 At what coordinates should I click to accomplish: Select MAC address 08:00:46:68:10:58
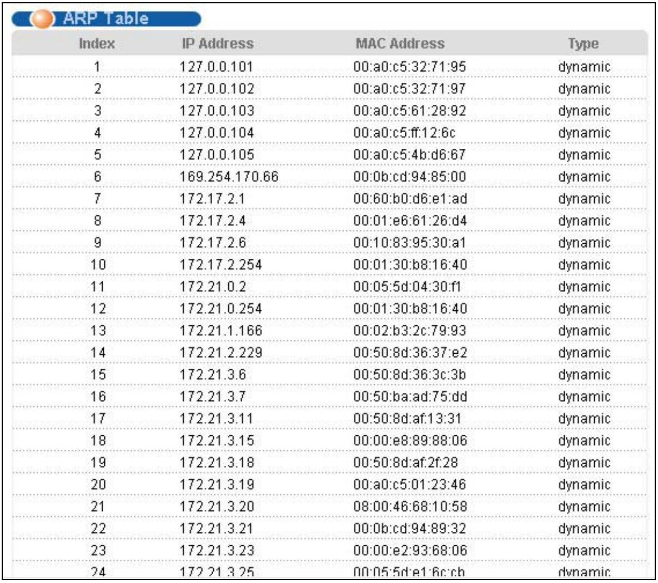410,506
